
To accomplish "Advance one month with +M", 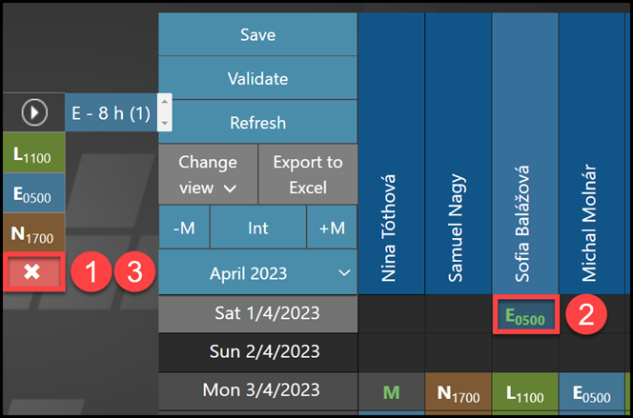I will (x=332, y=228).
